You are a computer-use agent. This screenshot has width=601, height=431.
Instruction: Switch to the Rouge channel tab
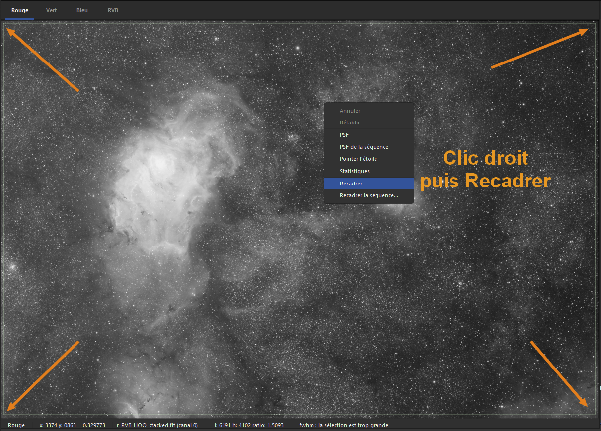[x=20, y=10]
